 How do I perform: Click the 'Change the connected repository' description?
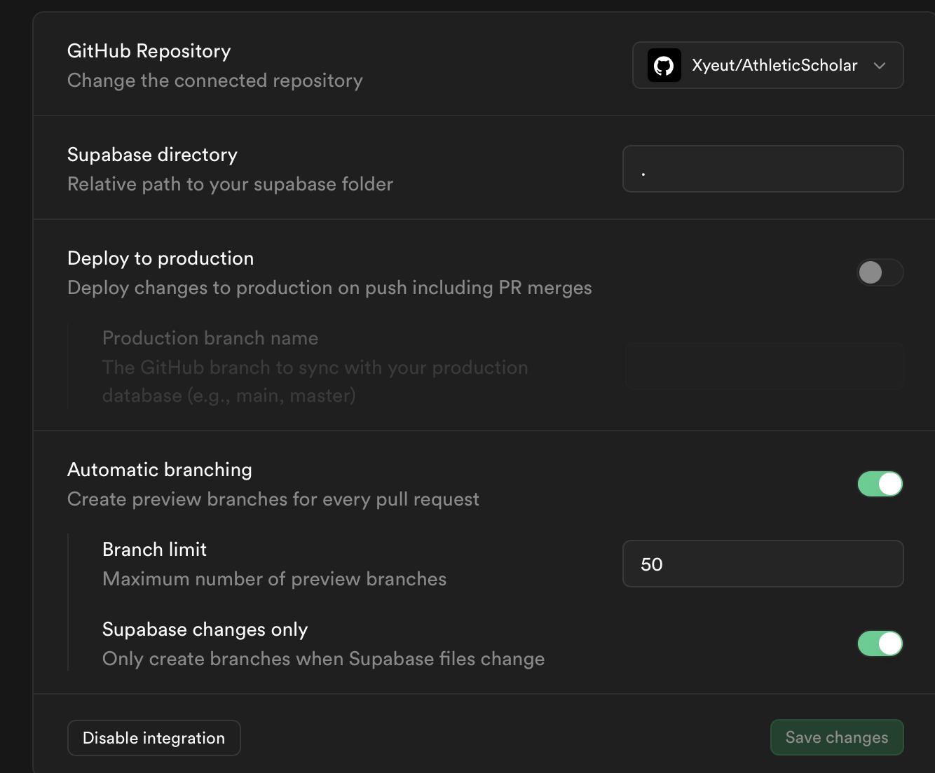(215, 81)
